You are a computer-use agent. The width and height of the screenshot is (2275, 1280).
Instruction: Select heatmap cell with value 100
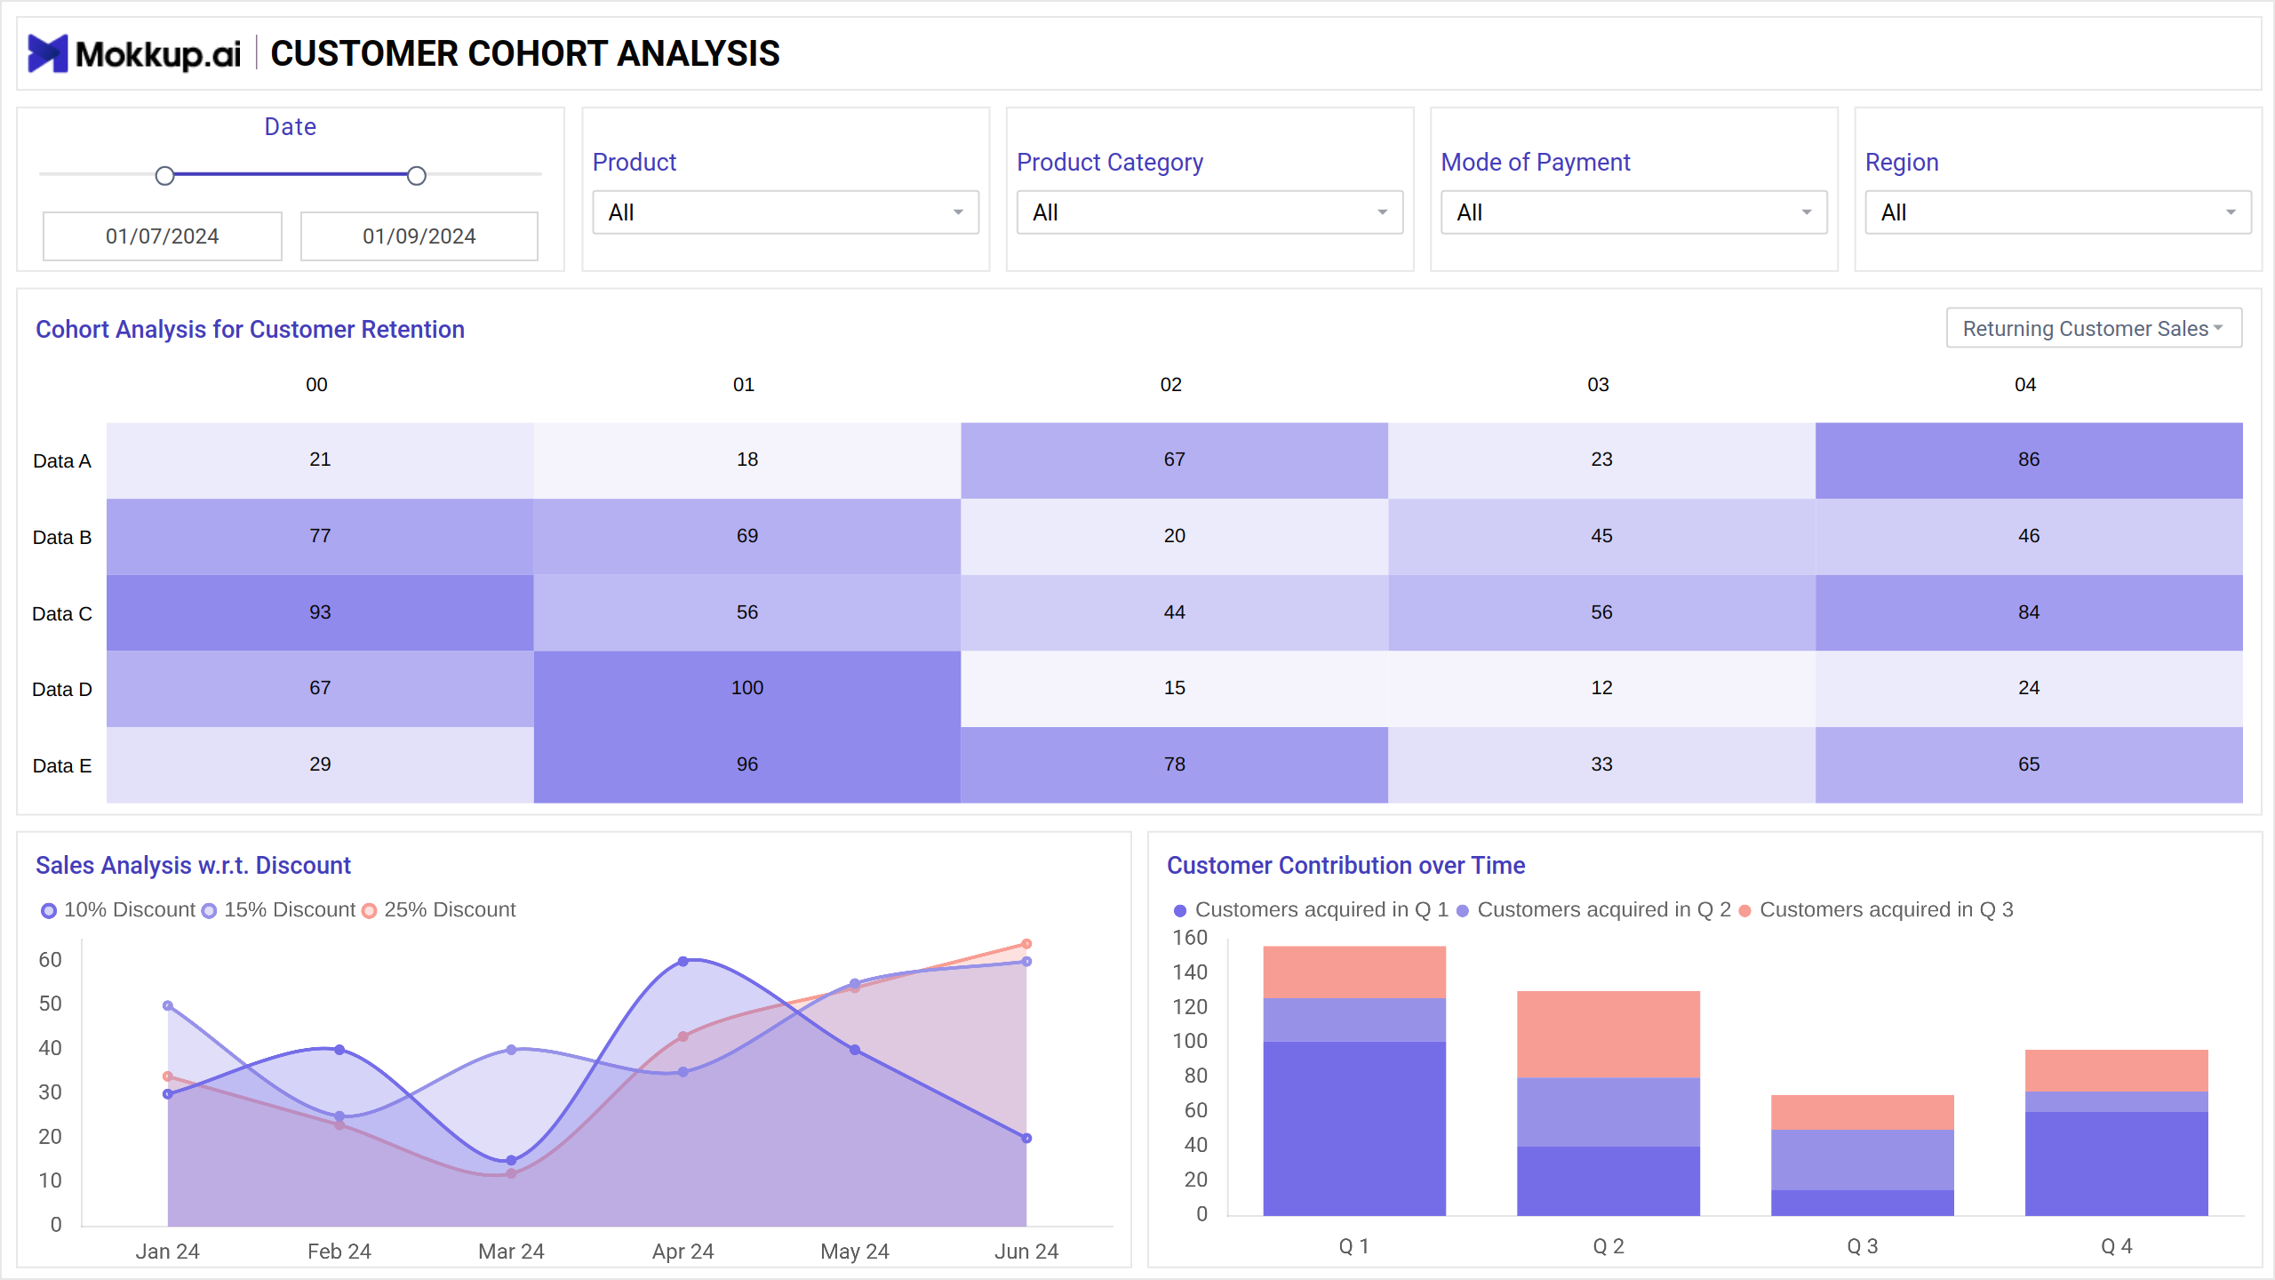coord(747,689)
